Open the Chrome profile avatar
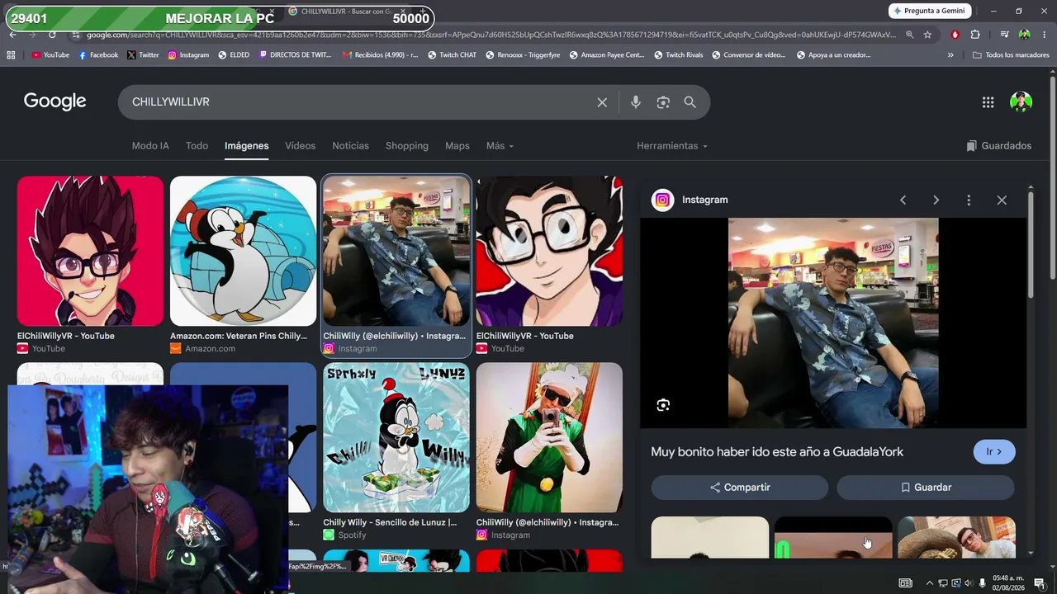 click(1024, 35)
